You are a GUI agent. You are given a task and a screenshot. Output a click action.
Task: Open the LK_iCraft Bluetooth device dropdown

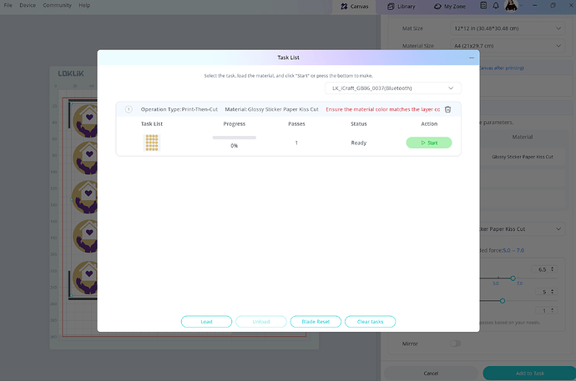coord(392,88)
